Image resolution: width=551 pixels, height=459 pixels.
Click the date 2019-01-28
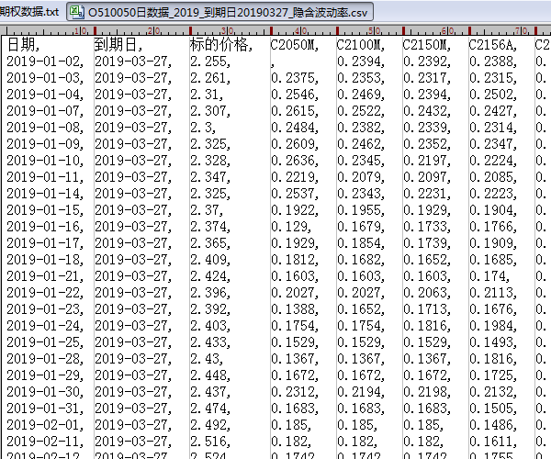[x=45, y=359]
